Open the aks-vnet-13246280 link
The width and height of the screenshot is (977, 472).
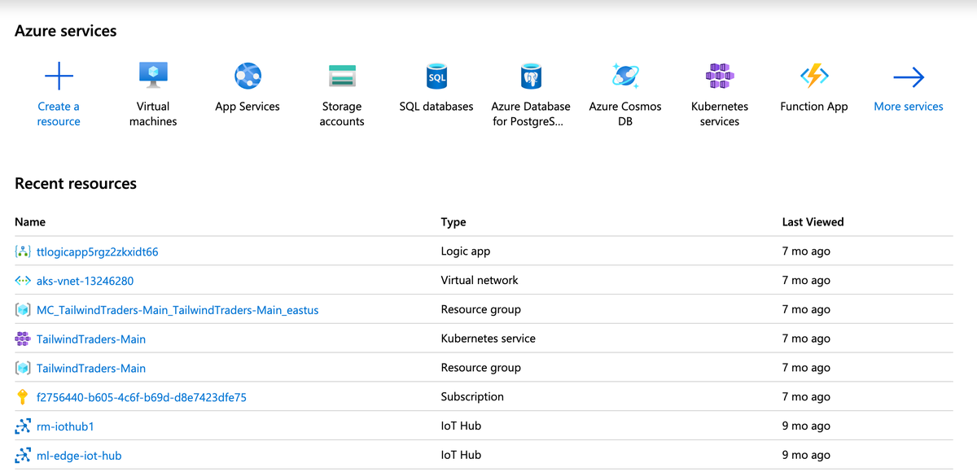pyautogui.click(x=85, y=281)
